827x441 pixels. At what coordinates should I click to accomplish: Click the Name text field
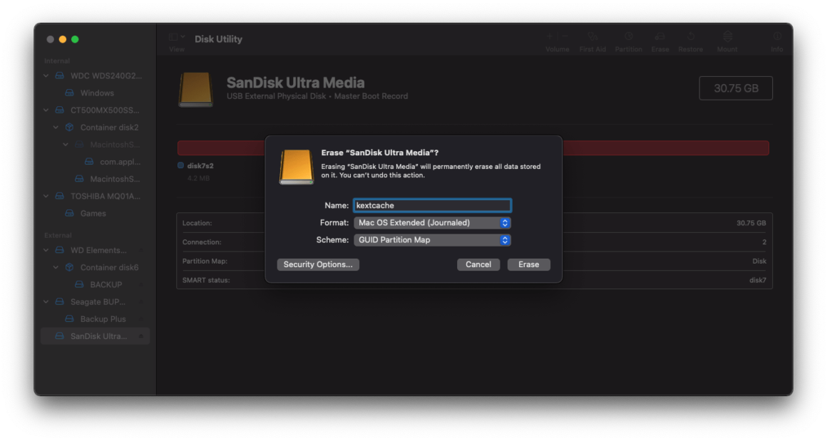[x=432, y=205]
